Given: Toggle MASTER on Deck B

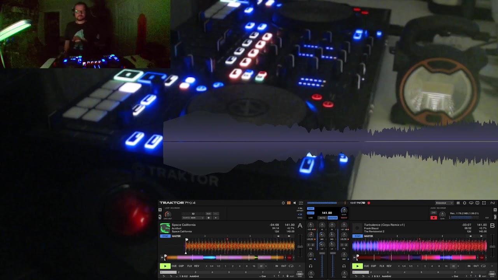Looking at the screenshot, I should [368, 236].
